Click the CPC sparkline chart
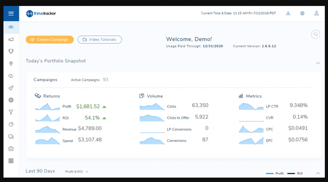Screen dimensions: 328x182 251,129
